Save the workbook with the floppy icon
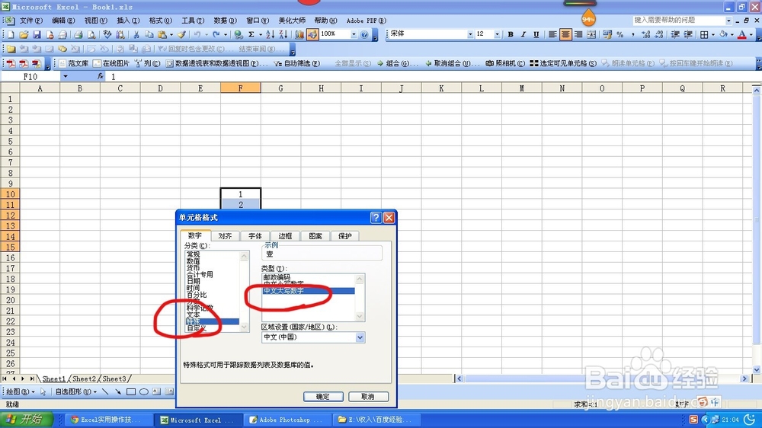Viewport: 762px width, 428px height. coord(37,34)
